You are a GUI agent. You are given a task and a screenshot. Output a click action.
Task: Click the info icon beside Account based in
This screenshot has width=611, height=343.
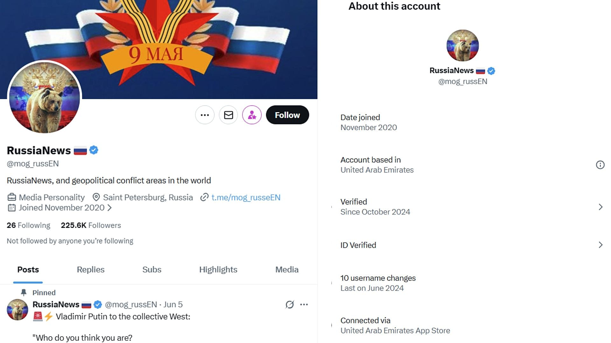600,165
